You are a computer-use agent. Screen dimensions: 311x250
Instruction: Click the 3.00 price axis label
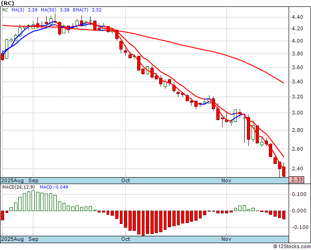point(297,113)
